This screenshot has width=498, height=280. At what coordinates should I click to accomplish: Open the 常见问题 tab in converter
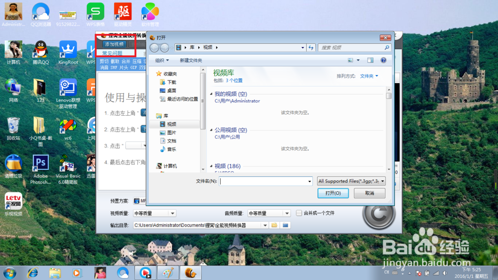(112, 53)
